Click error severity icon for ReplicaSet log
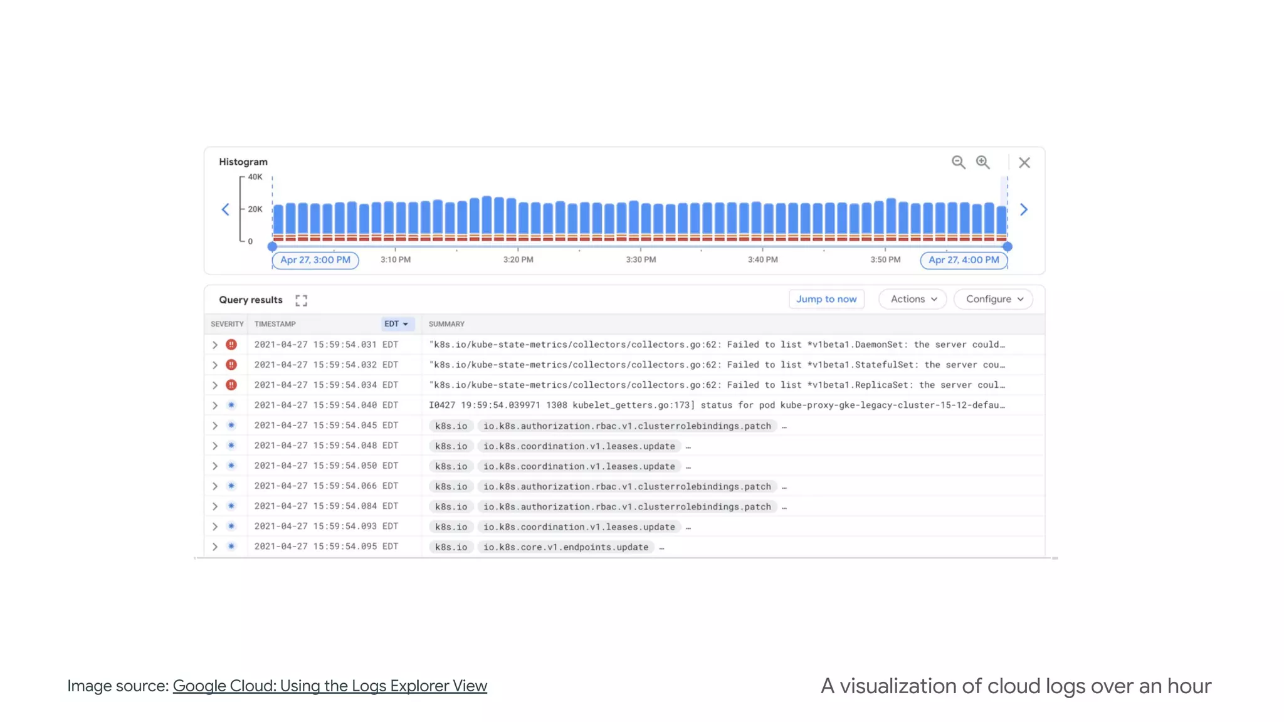Image resolution: width=1284 pixels, height=722 pixels. point(231,385)
